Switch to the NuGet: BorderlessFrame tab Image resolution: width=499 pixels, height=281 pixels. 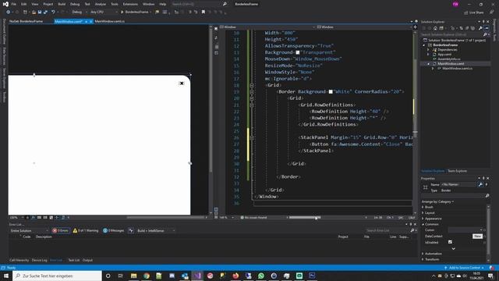coord(26,21)
